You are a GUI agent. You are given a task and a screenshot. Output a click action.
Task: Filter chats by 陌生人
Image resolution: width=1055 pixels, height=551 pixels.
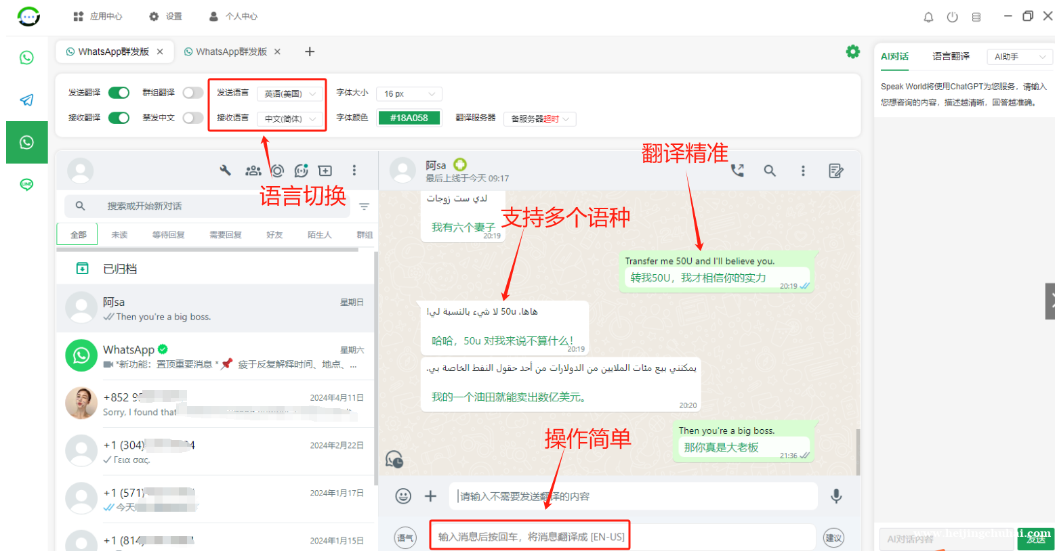point(320,234)
